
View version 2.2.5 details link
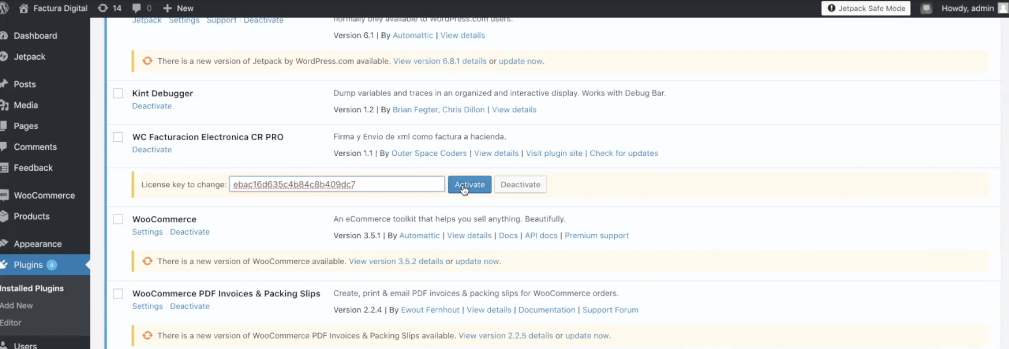506,336
